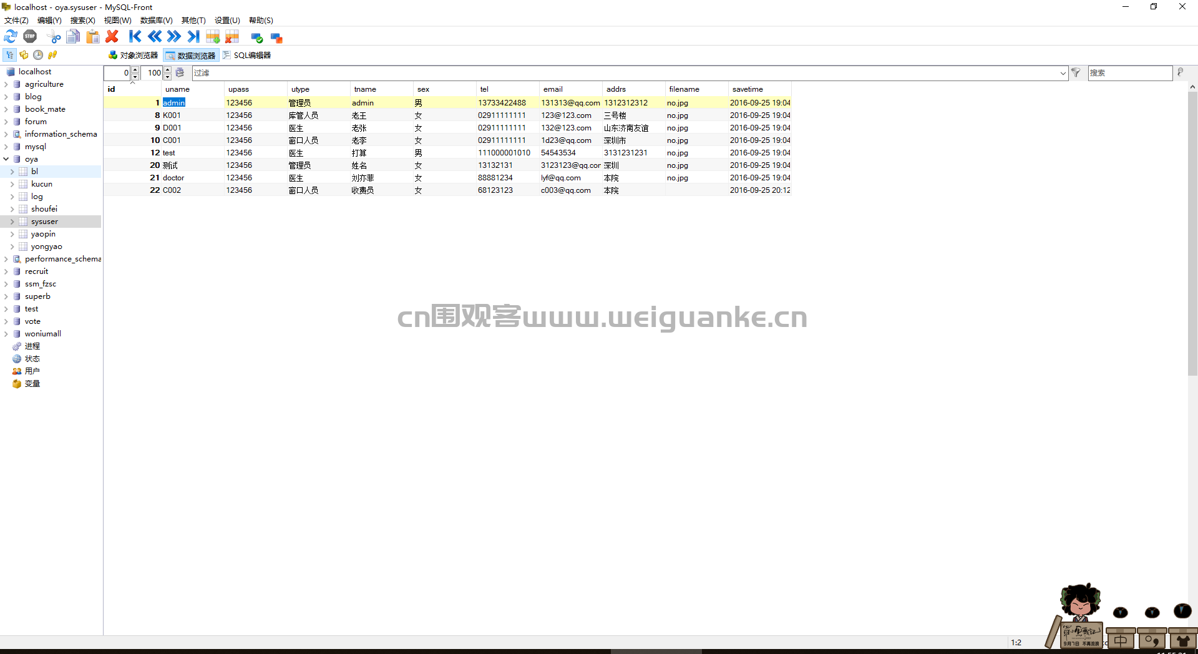Screen dimensions: 1198x654
Task: Expand the mysql database node
Action: pos(6,147)
